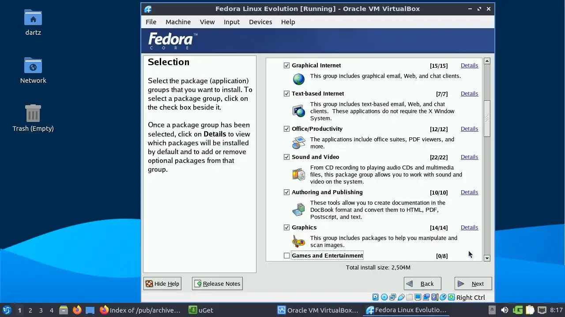This screenshot has width=565, height=317.
Task: Click the package list scrollbar down arrow
Action: (x=487, y=258)
